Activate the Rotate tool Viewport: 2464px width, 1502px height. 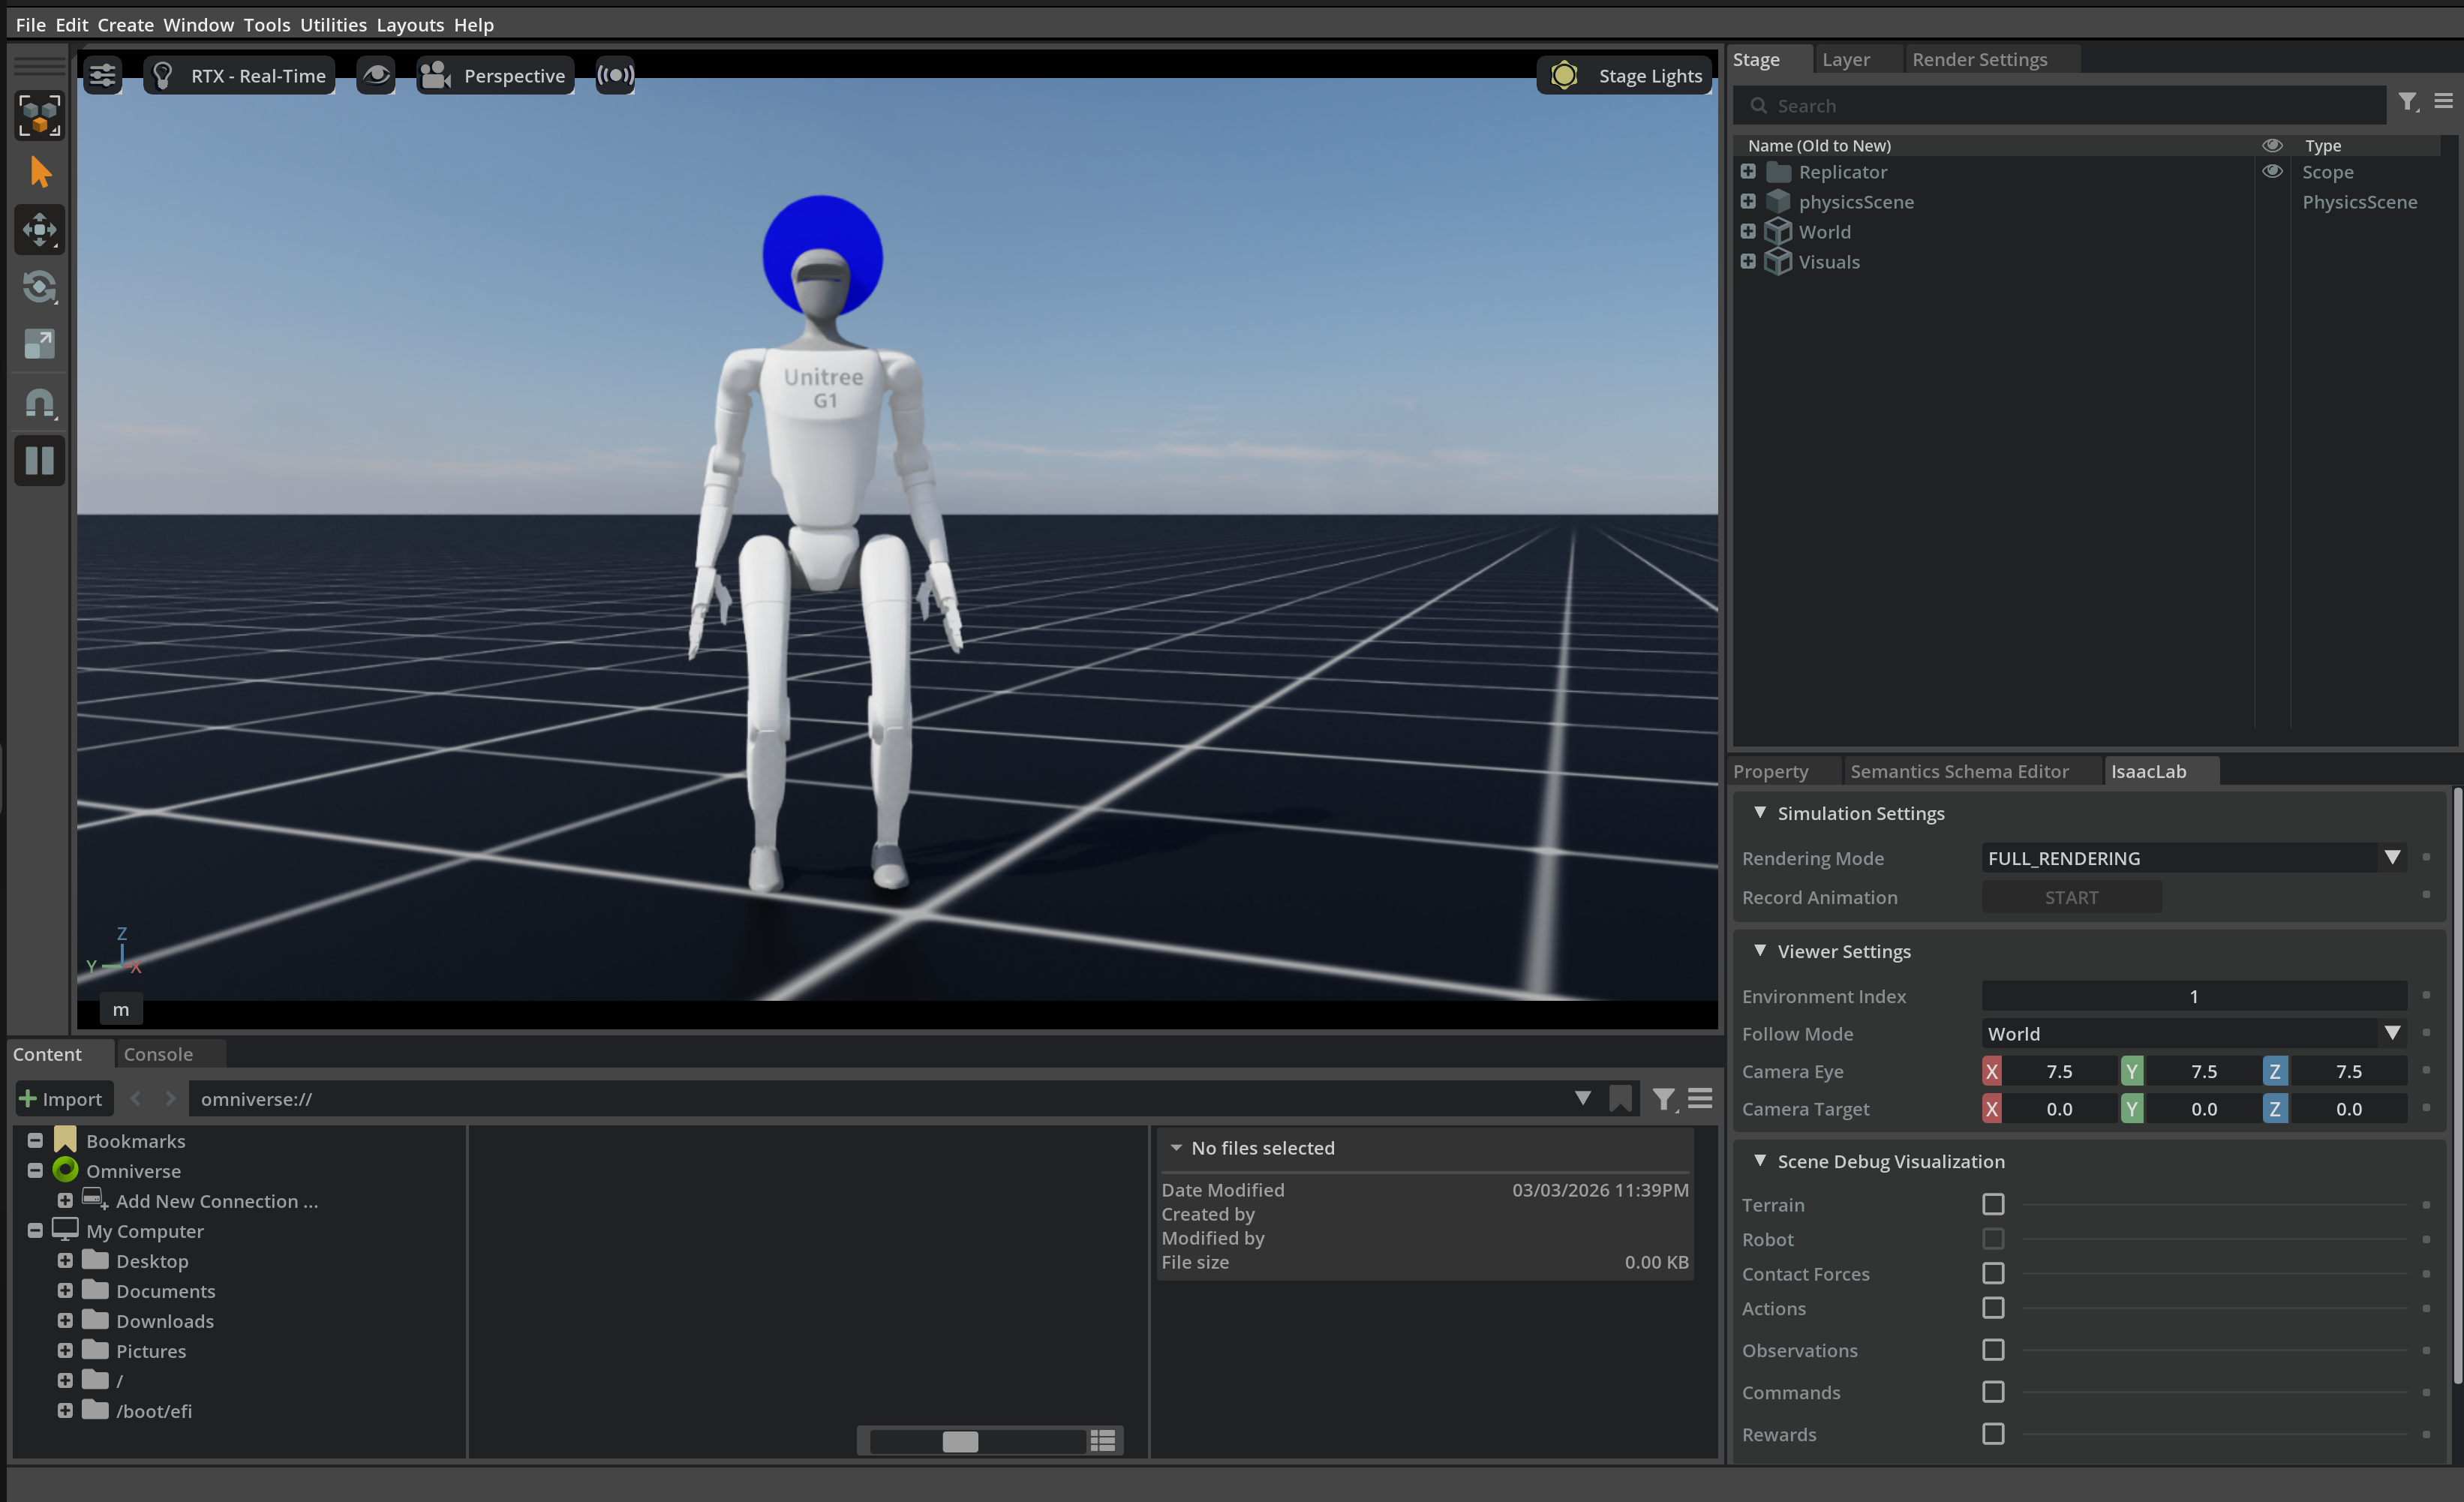(40, 287)
